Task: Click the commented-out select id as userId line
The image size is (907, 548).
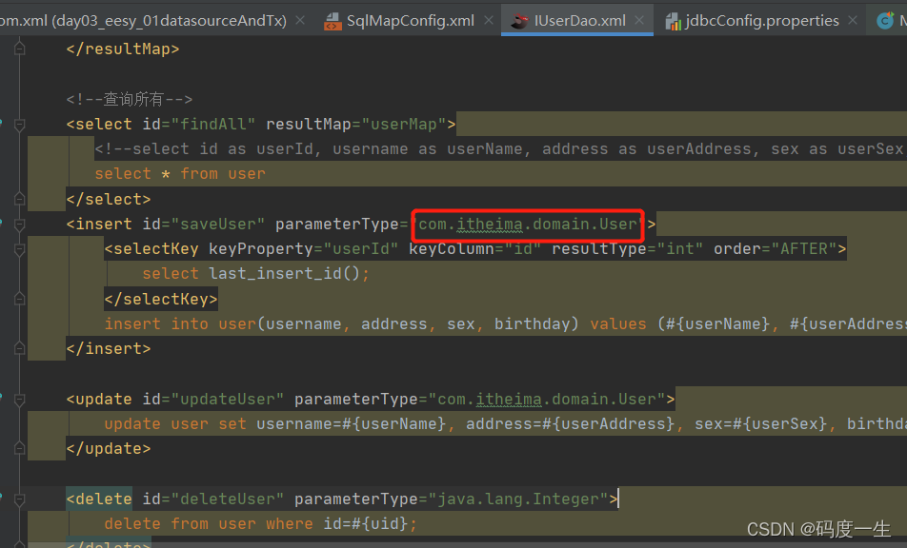Action: click(x=498, y=149)
